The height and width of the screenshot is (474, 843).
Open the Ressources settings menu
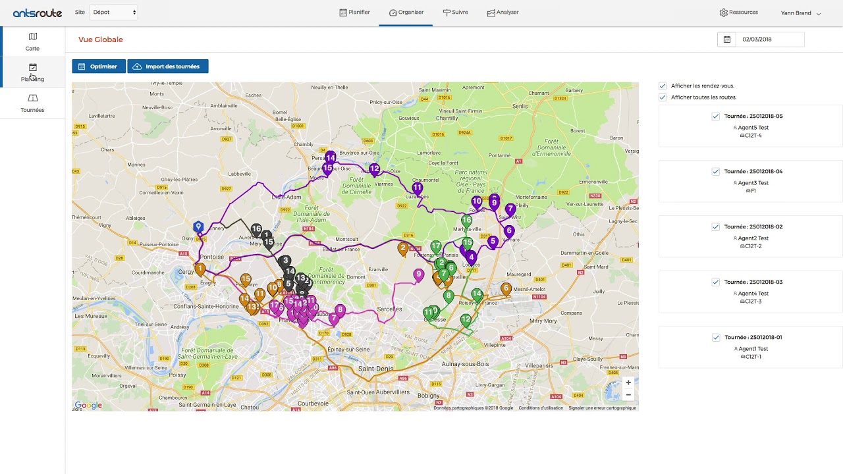739,13
